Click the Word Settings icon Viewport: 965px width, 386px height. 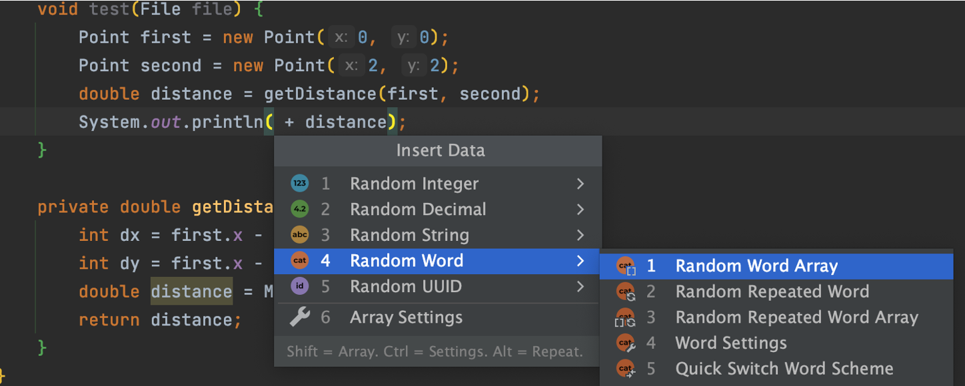626,343
